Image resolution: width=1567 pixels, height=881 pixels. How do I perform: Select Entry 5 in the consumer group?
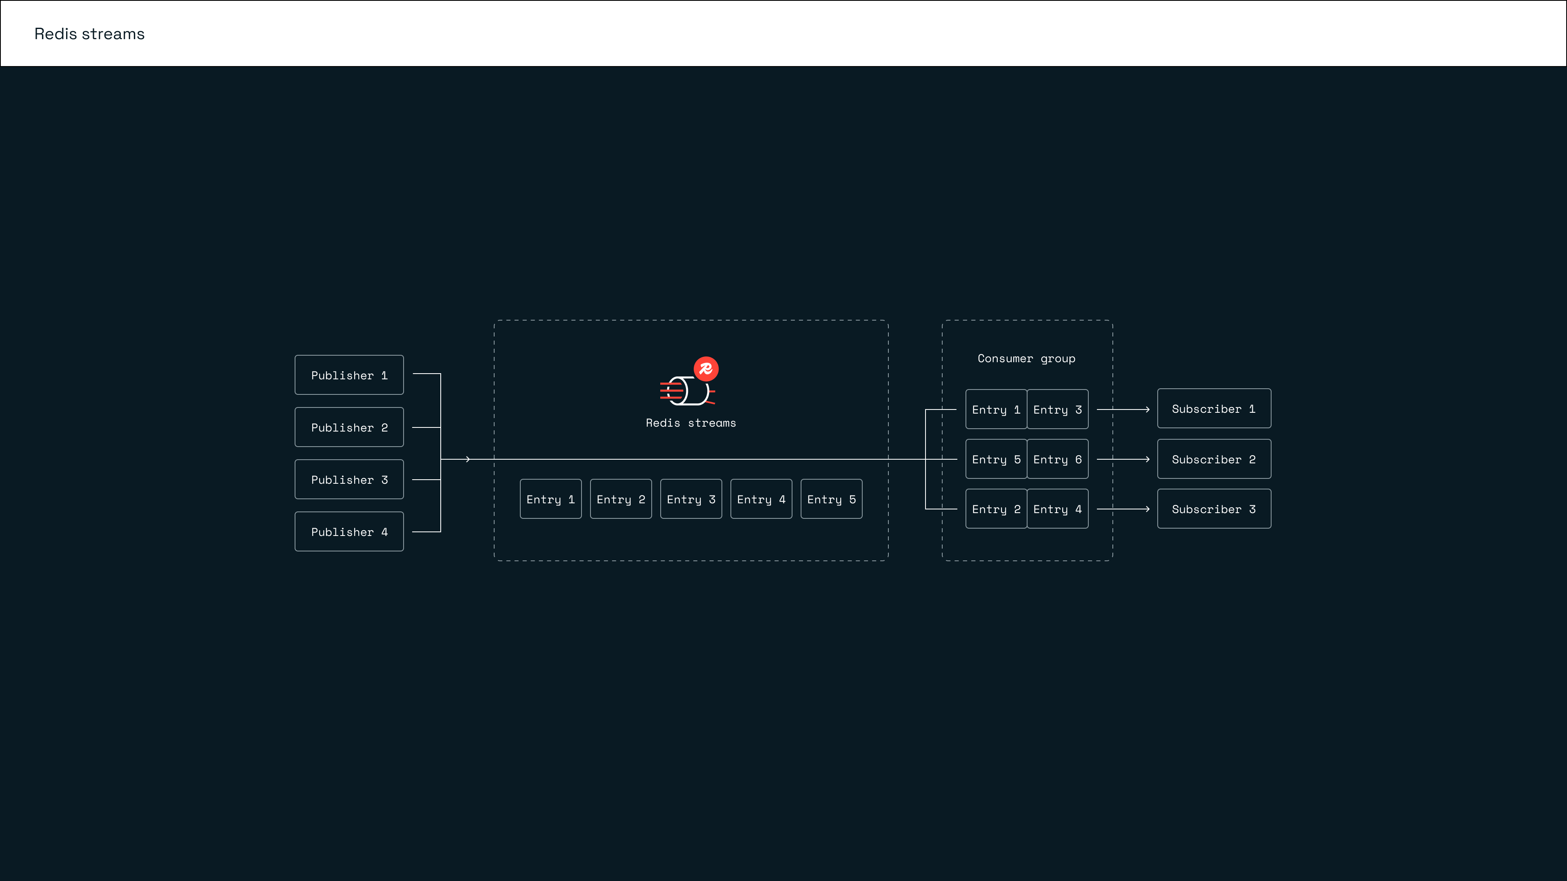tap(996, 459)
